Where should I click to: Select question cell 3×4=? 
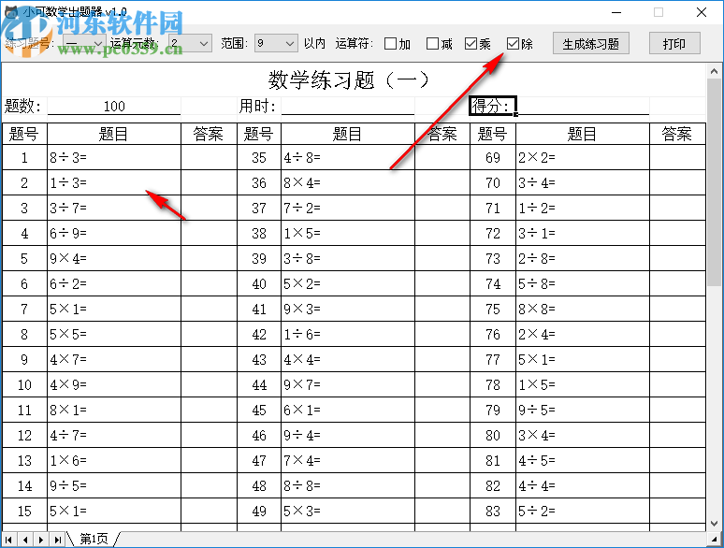click(x=583, y=435)
